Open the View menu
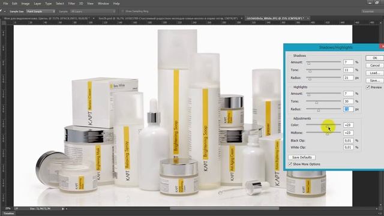Screen dimensions: 384x216 90,4
